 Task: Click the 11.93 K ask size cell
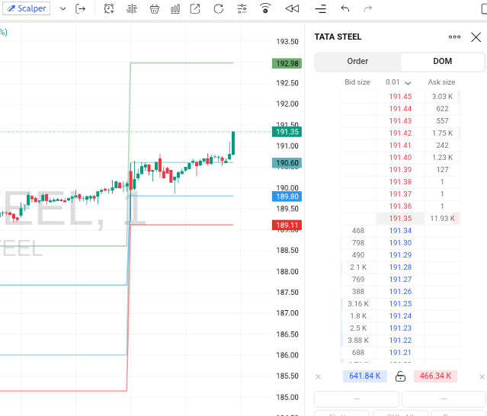tap(442, 219)
